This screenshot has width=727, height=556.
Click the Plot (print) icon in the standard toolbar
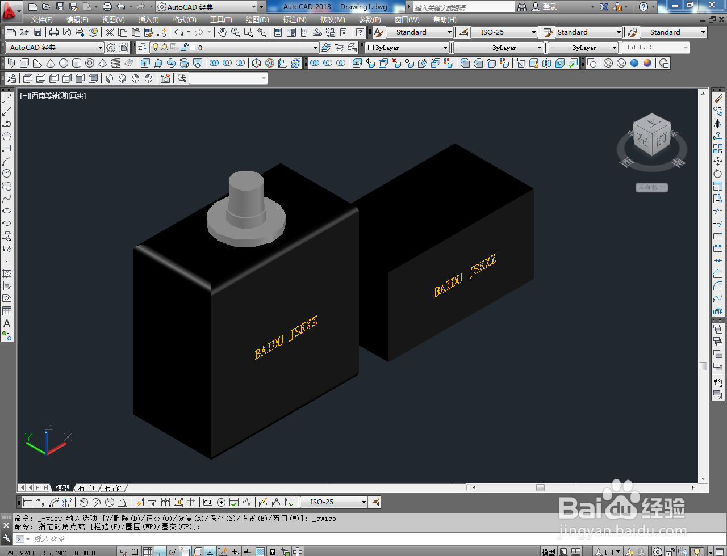click(53, 32)
